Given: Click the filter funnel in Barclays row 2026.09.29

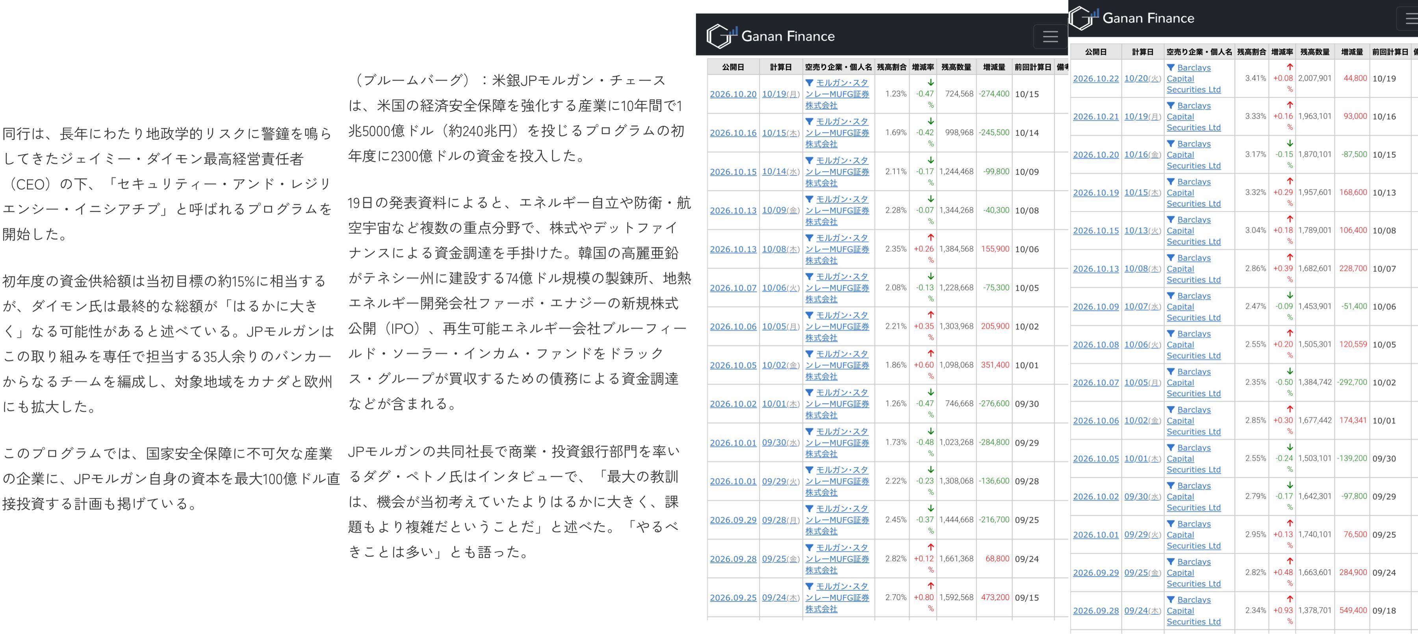Looking at the screenshot, I should (x=1171, y=562).
